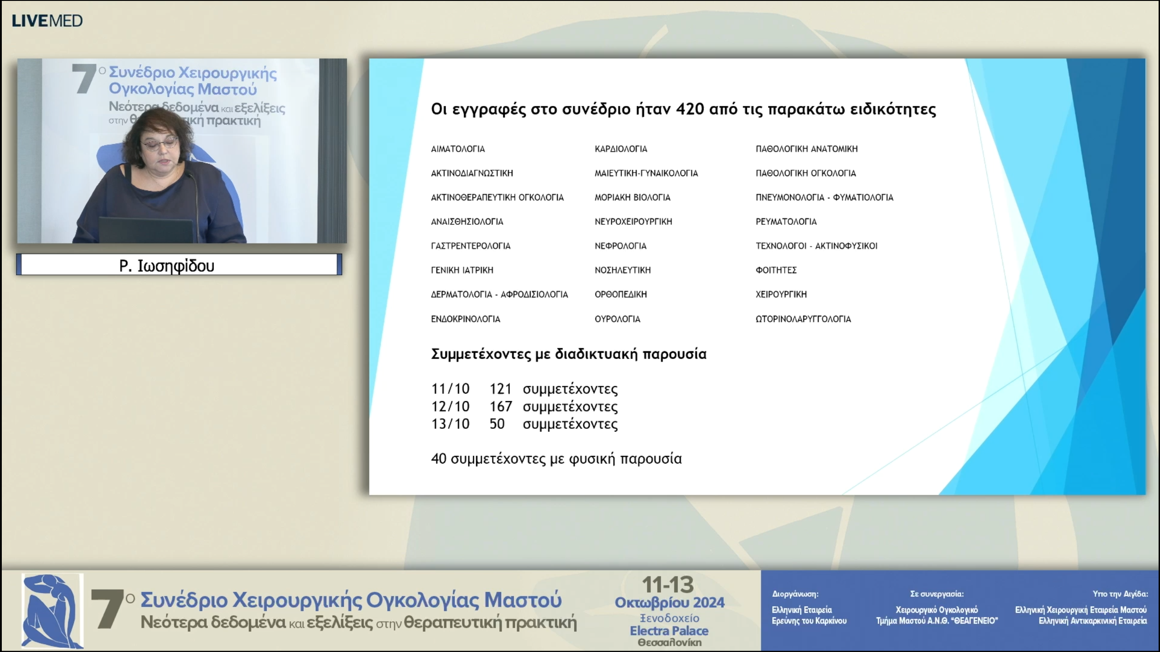The height and width of the screenshot is (652, 1160).
Task: Select ΑΙΜΑΤΟΛΟΓΙΑ in the specialty list
Action: (x=458, y=149)
